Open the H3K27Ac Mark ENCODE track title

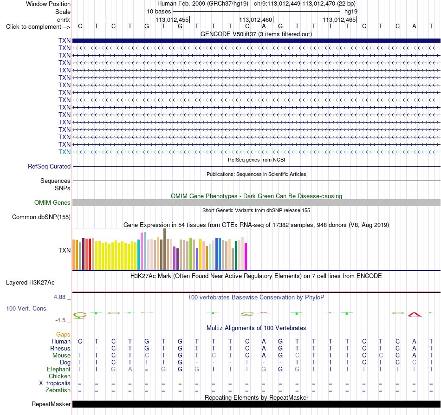point(256,276)
